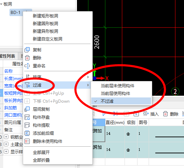Click the 长度(mm) property row

click(12, 79)
